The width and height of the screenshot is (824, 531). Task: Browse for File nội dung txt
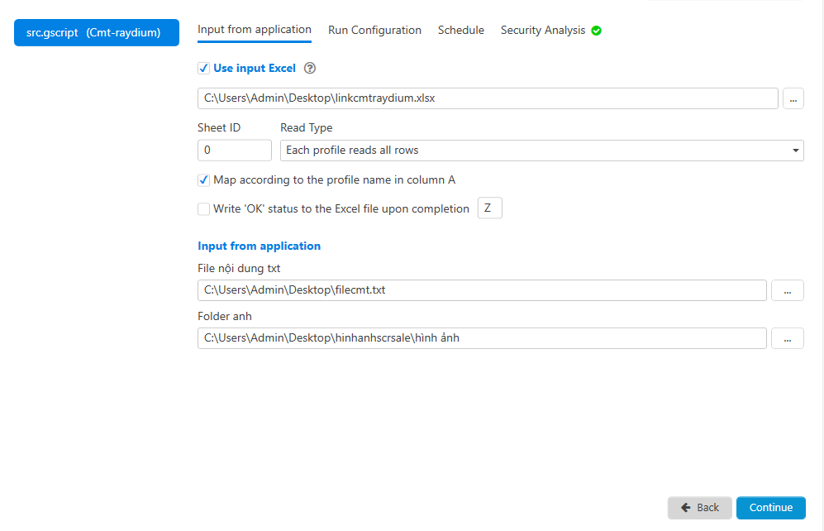(787, 290)
